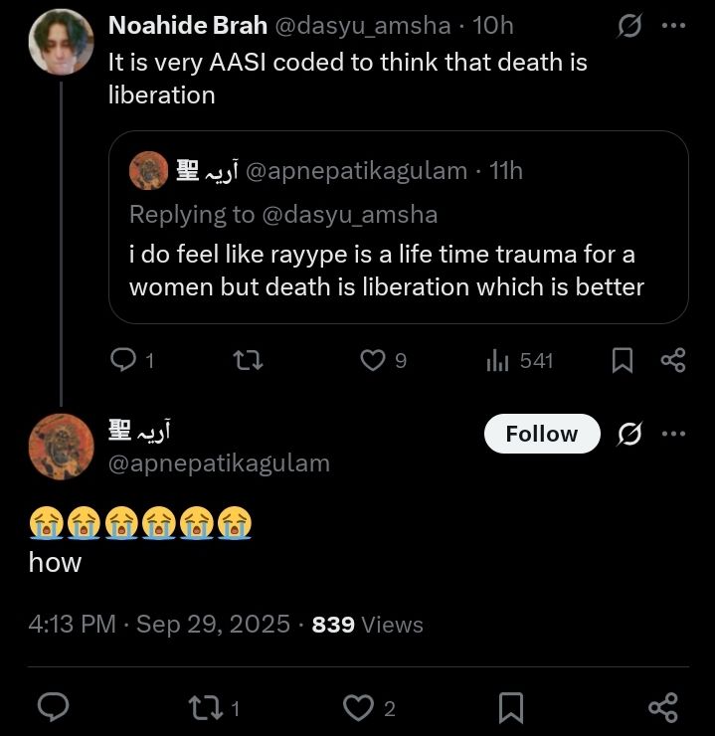The image size is (715, 736).
Task: Like the main tweet with 2 likes
Action: (x=357, y=707)
